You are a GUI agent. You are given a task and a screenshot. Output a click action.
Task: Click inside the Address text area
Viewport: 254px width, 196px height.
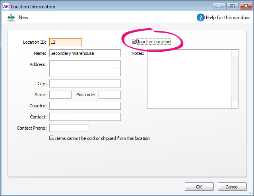tap(81, 68)
